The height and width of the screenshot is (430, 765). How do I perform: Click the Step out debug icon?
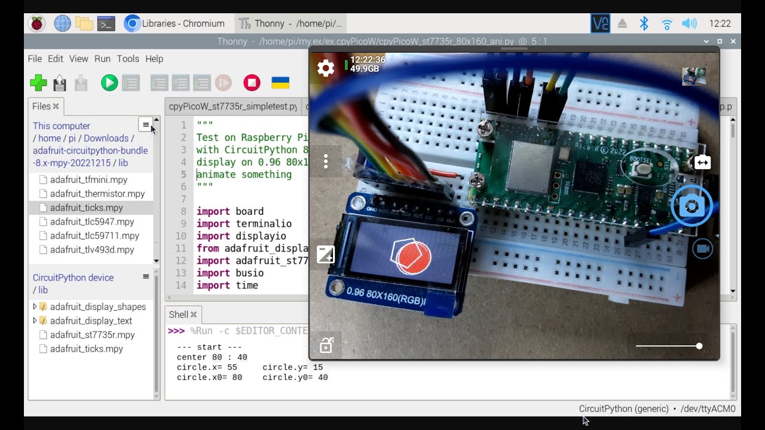(x=202, y=83)
